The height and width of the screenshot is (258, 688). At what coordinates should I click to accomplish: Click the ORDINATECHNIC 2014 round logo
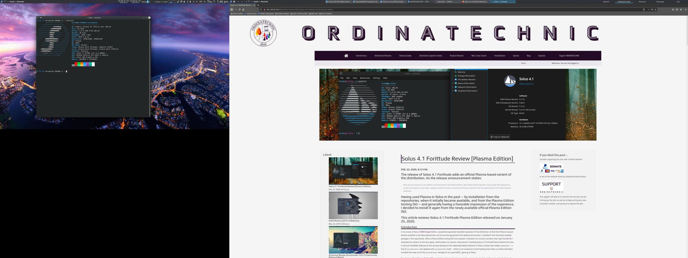pos(263,33)
